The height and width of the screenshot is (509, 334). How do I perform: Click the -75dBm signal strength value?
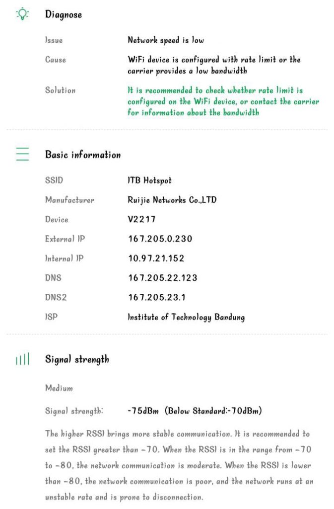click(x=144, y=411)
